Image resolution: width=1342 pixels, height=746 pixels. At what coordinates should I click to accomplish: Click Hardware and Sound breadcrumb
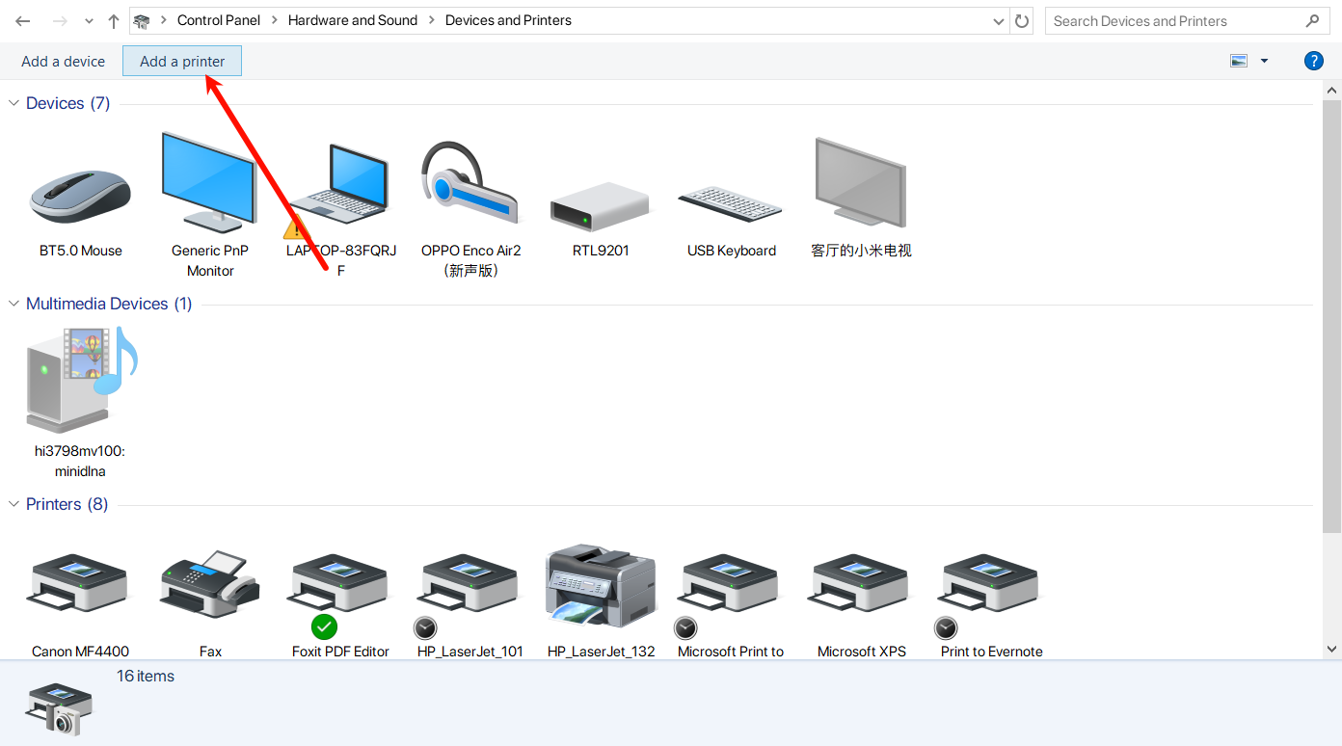tap(352, 20)
